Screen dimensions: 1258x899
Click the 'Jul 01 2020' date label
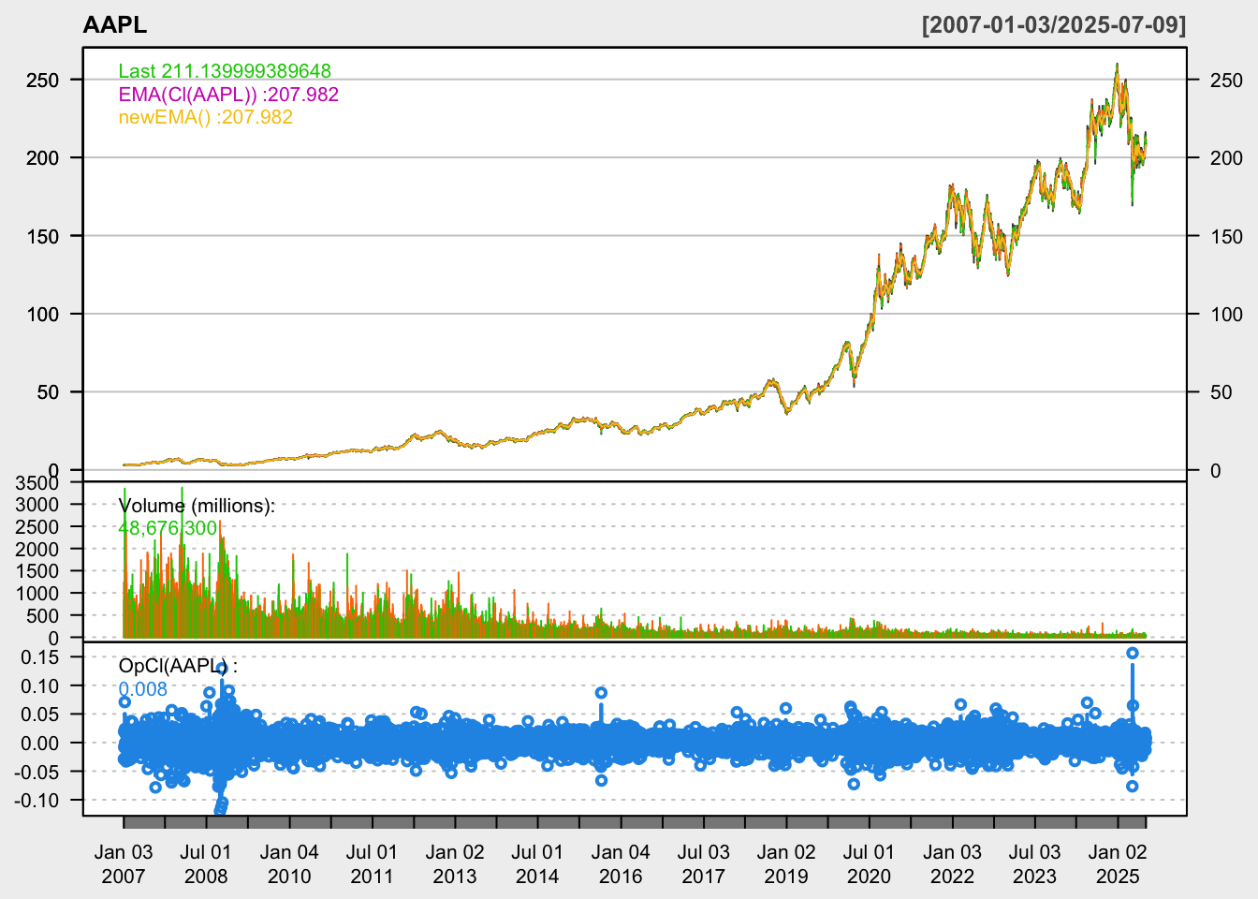(x=869, y=864)
